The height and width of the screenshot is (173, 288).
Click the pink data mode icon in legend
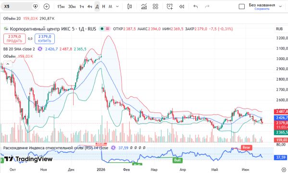point(107,29)
